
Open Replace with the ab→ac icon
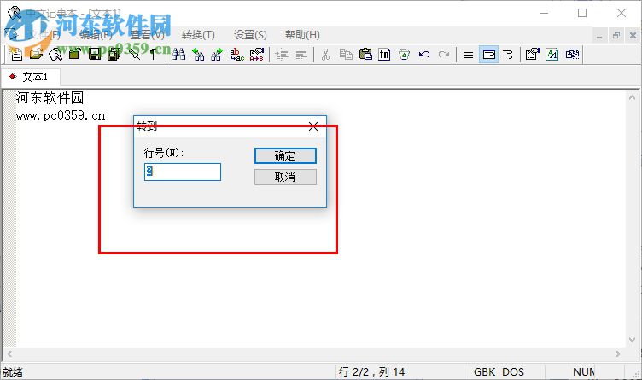(237, 54)
